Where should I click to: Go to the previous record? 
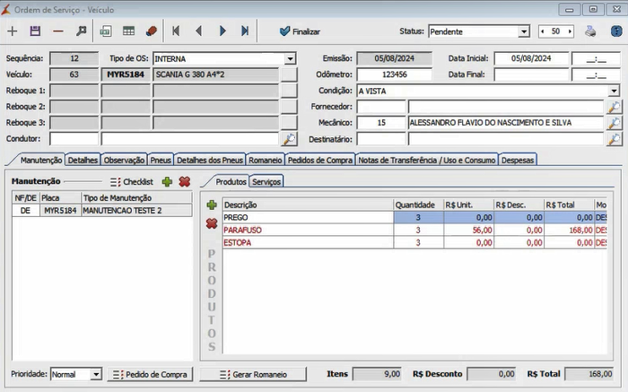pos(198,30)
